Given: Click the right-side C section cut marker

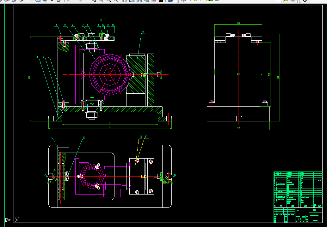Looking at the screenshot, I should tap(175, 175).
